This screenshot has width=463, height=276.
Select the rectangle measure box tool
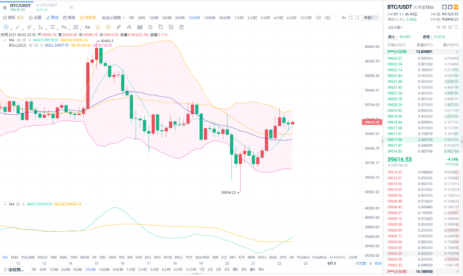[76, 27]
